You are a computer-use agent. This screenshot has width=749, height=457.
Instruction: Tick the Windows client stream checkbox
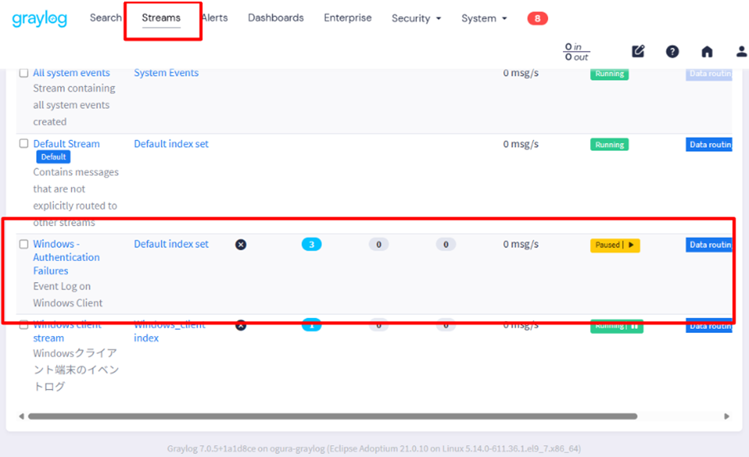coord(24,325)
